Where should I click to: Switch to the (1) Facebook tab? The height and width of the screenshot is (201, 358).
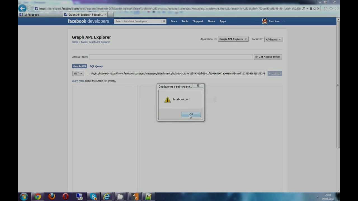[41, 15]
